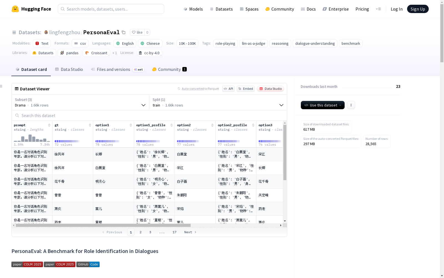
Task: Click the search magnifier in dataset viewer
Action: point(17,115)
